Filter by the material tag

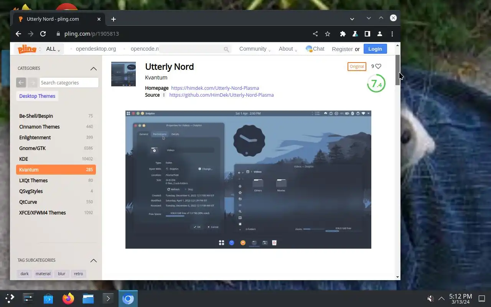tap(43, 274)
